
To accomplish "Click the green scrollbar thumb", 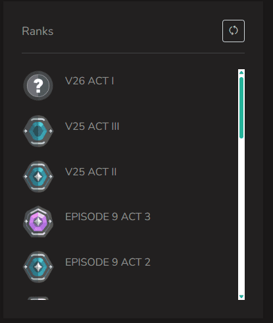I will (241, 107).
